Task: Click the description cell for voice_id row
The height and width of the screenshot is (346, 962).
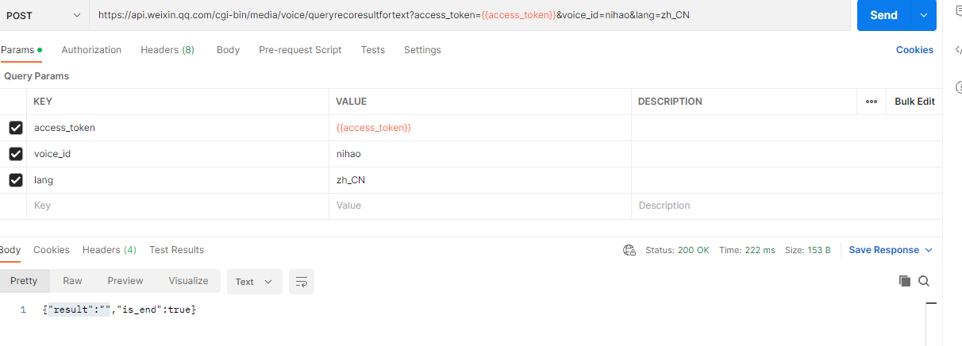Action: (786, 154)
